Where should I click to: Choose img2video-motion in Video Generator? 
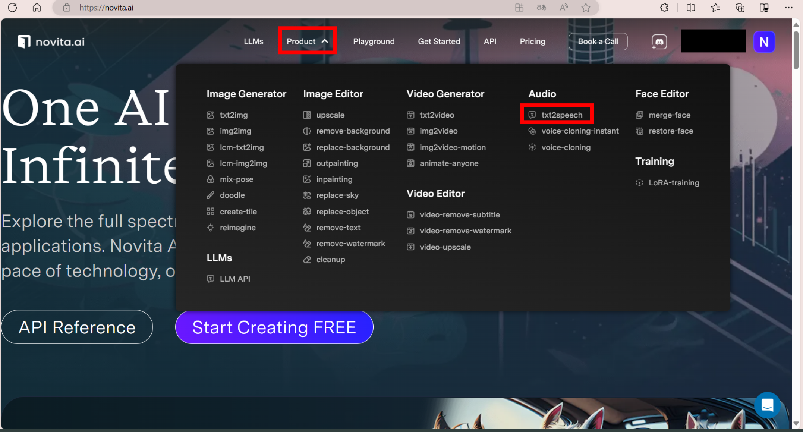tap(452, 147)
